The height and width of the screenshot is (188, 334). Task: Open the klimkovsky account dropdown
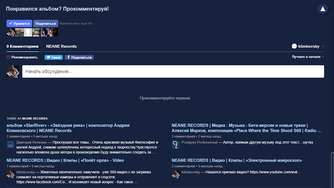pos(308,46)
